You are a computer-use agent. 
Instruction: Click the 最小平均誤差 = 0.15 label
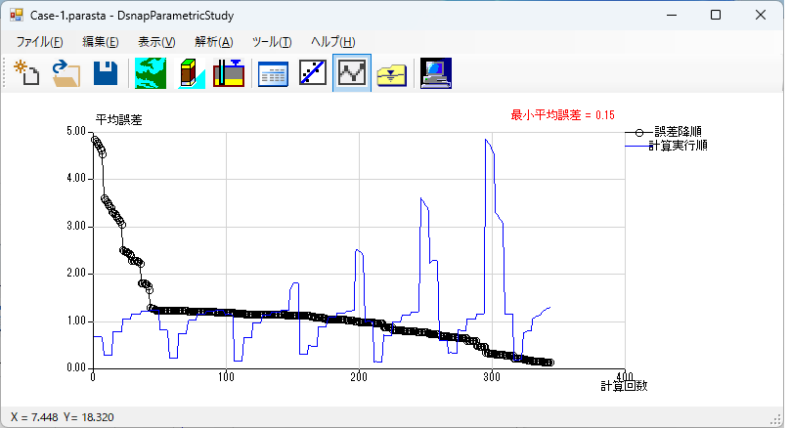pos(563,115)
